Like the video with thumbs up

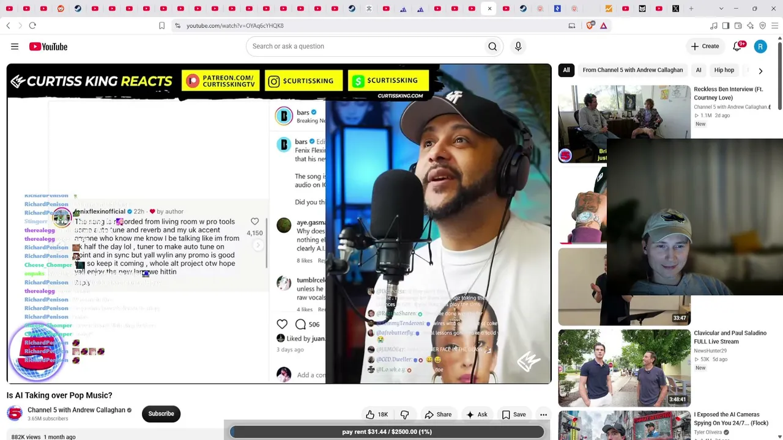point(377,414)
